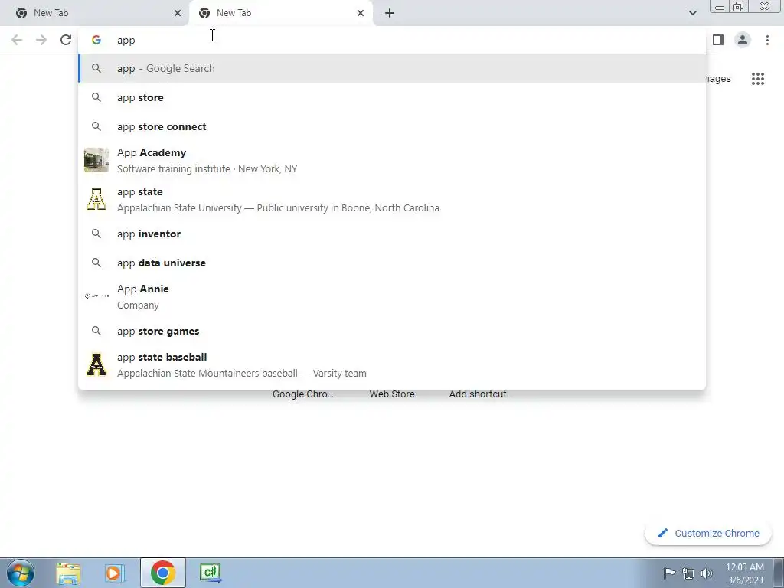784x588 pixels.
Task: Click magnifier beside 'app data universe'
Action: point(96,263)
